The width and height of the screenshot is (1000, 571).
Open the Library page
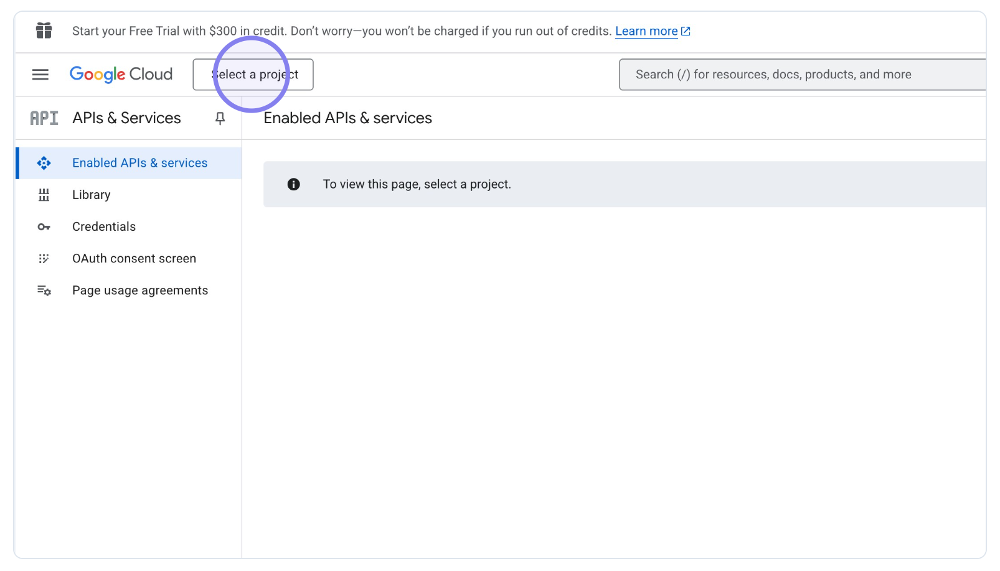click(91, 195)
